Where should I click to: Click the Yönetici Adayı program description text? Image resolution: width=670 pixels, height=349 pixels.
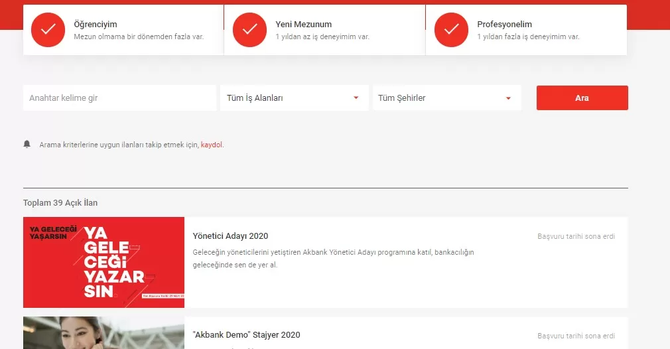[333, 258]
